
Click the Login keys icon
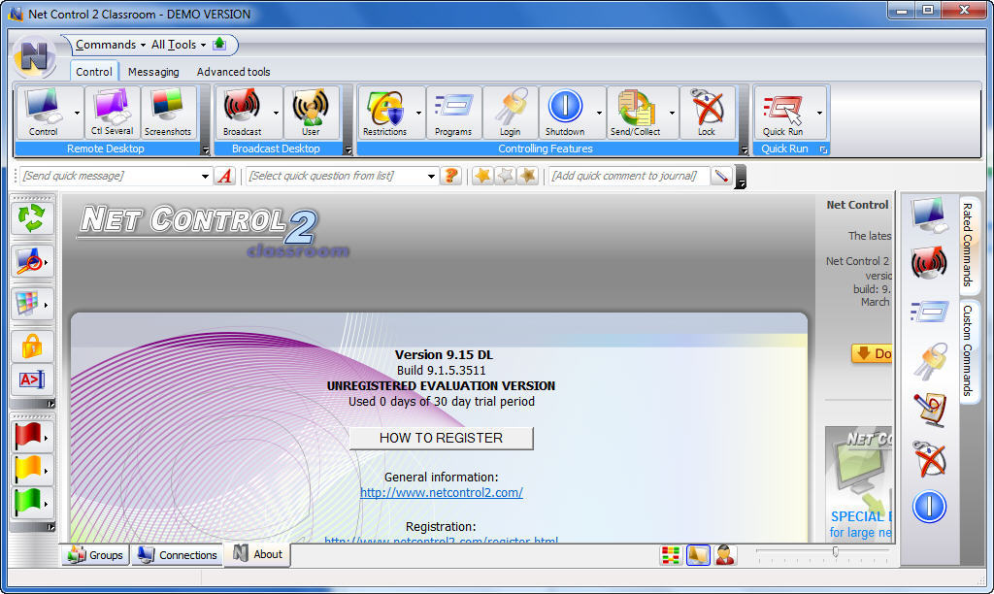pyautogui.click(x=510, y=113)
